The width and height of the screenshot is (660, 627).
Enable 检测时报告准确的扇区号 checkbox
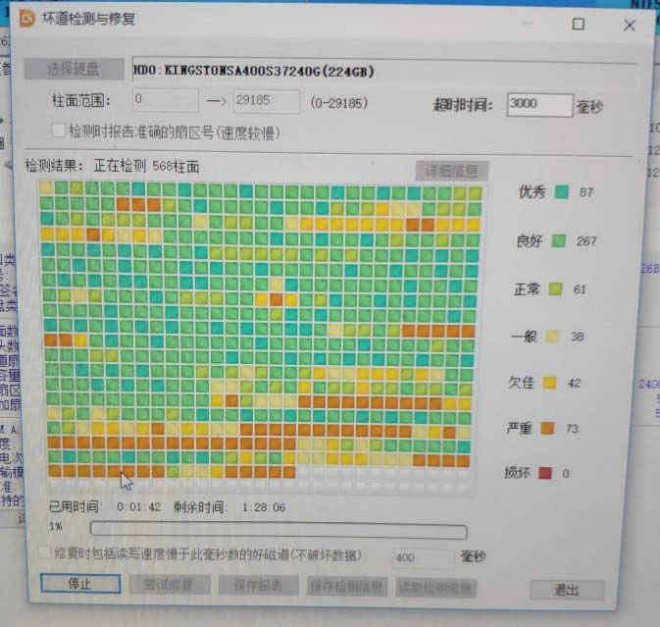tap(59, 131)
